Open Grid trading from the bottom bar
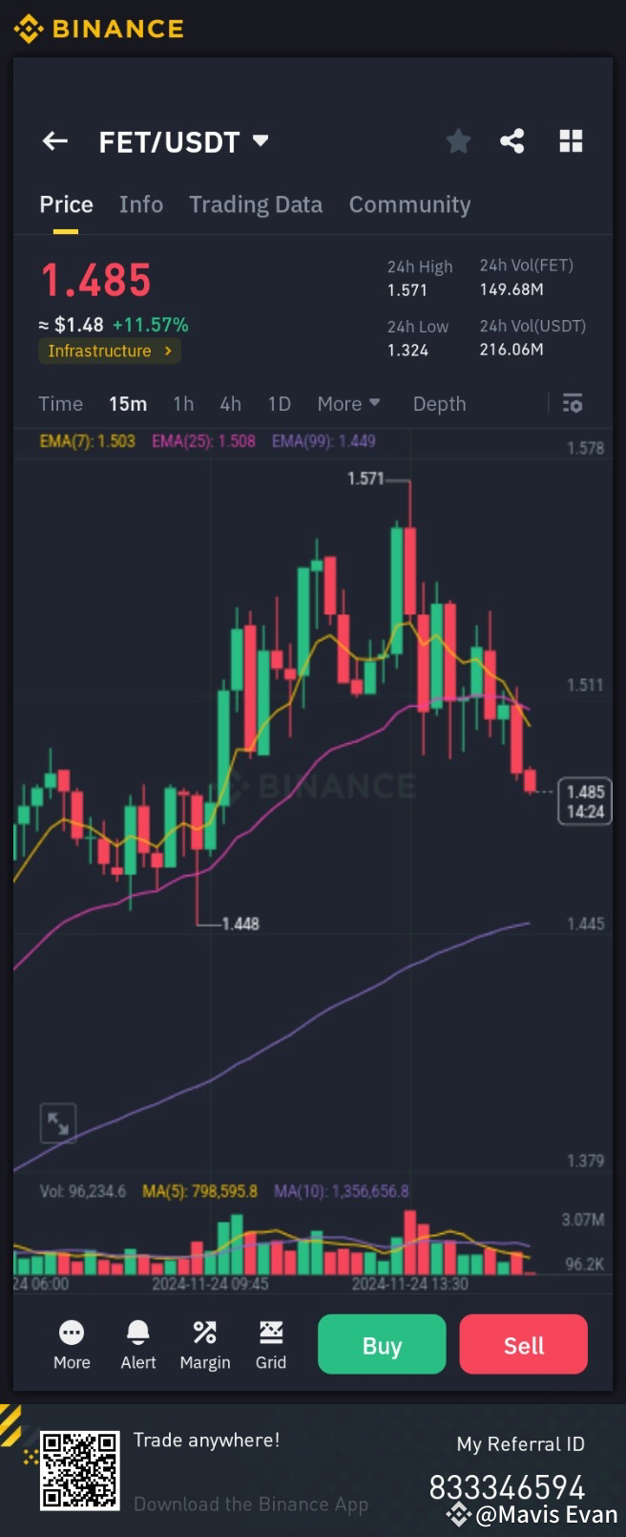 (x=270, y=1344)
